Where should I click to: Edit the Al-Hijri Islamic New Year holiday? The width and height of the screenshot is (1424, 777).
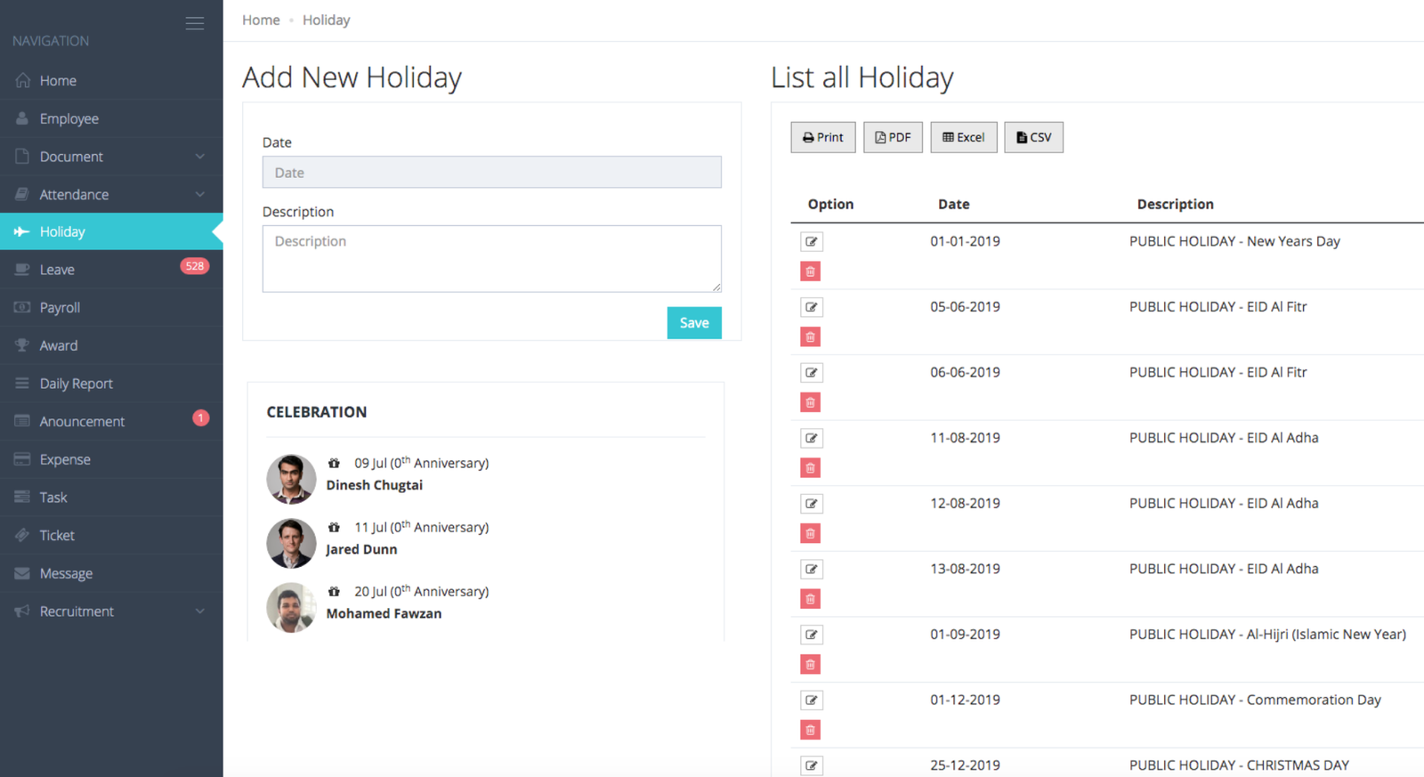point(811,635)
